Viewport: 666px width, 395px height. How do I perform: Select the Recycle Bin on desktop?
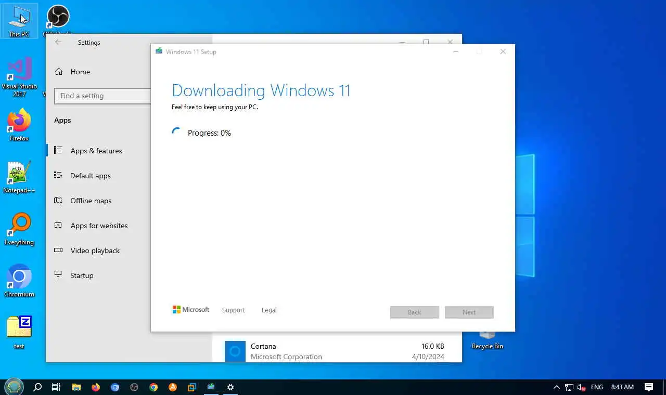point(487,340)
